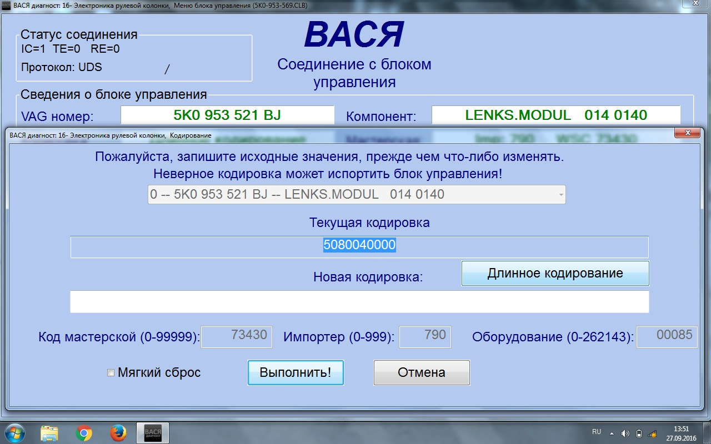Show hidden tray icons
The height and width of the screenshot is (444, 711).
[x=612, y=433]
